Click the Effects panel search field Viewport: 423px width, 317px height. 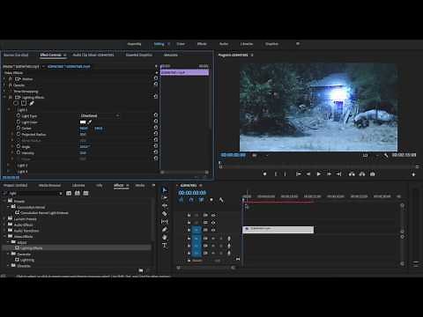(33, 193)
